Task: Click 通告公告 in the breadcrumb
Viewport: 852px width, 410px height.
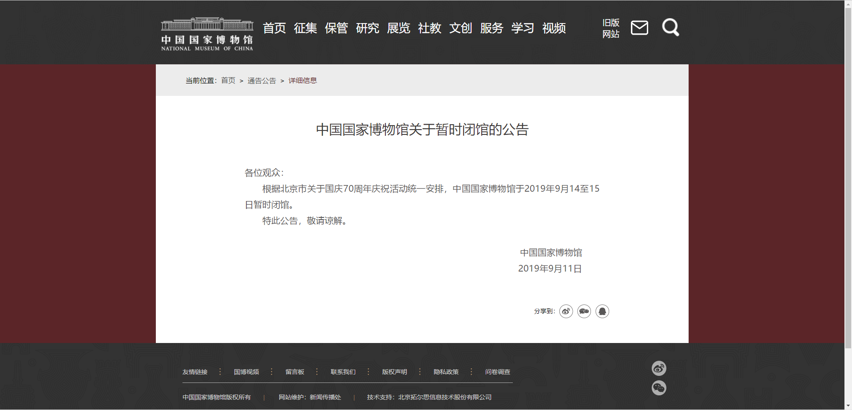Action: click(262, 81)
